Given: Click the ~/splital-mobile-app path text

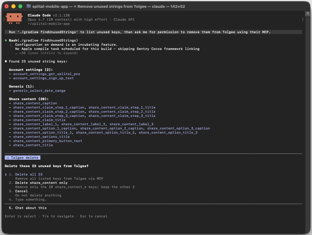Looking at the screenshot, I should coord(48,24).
